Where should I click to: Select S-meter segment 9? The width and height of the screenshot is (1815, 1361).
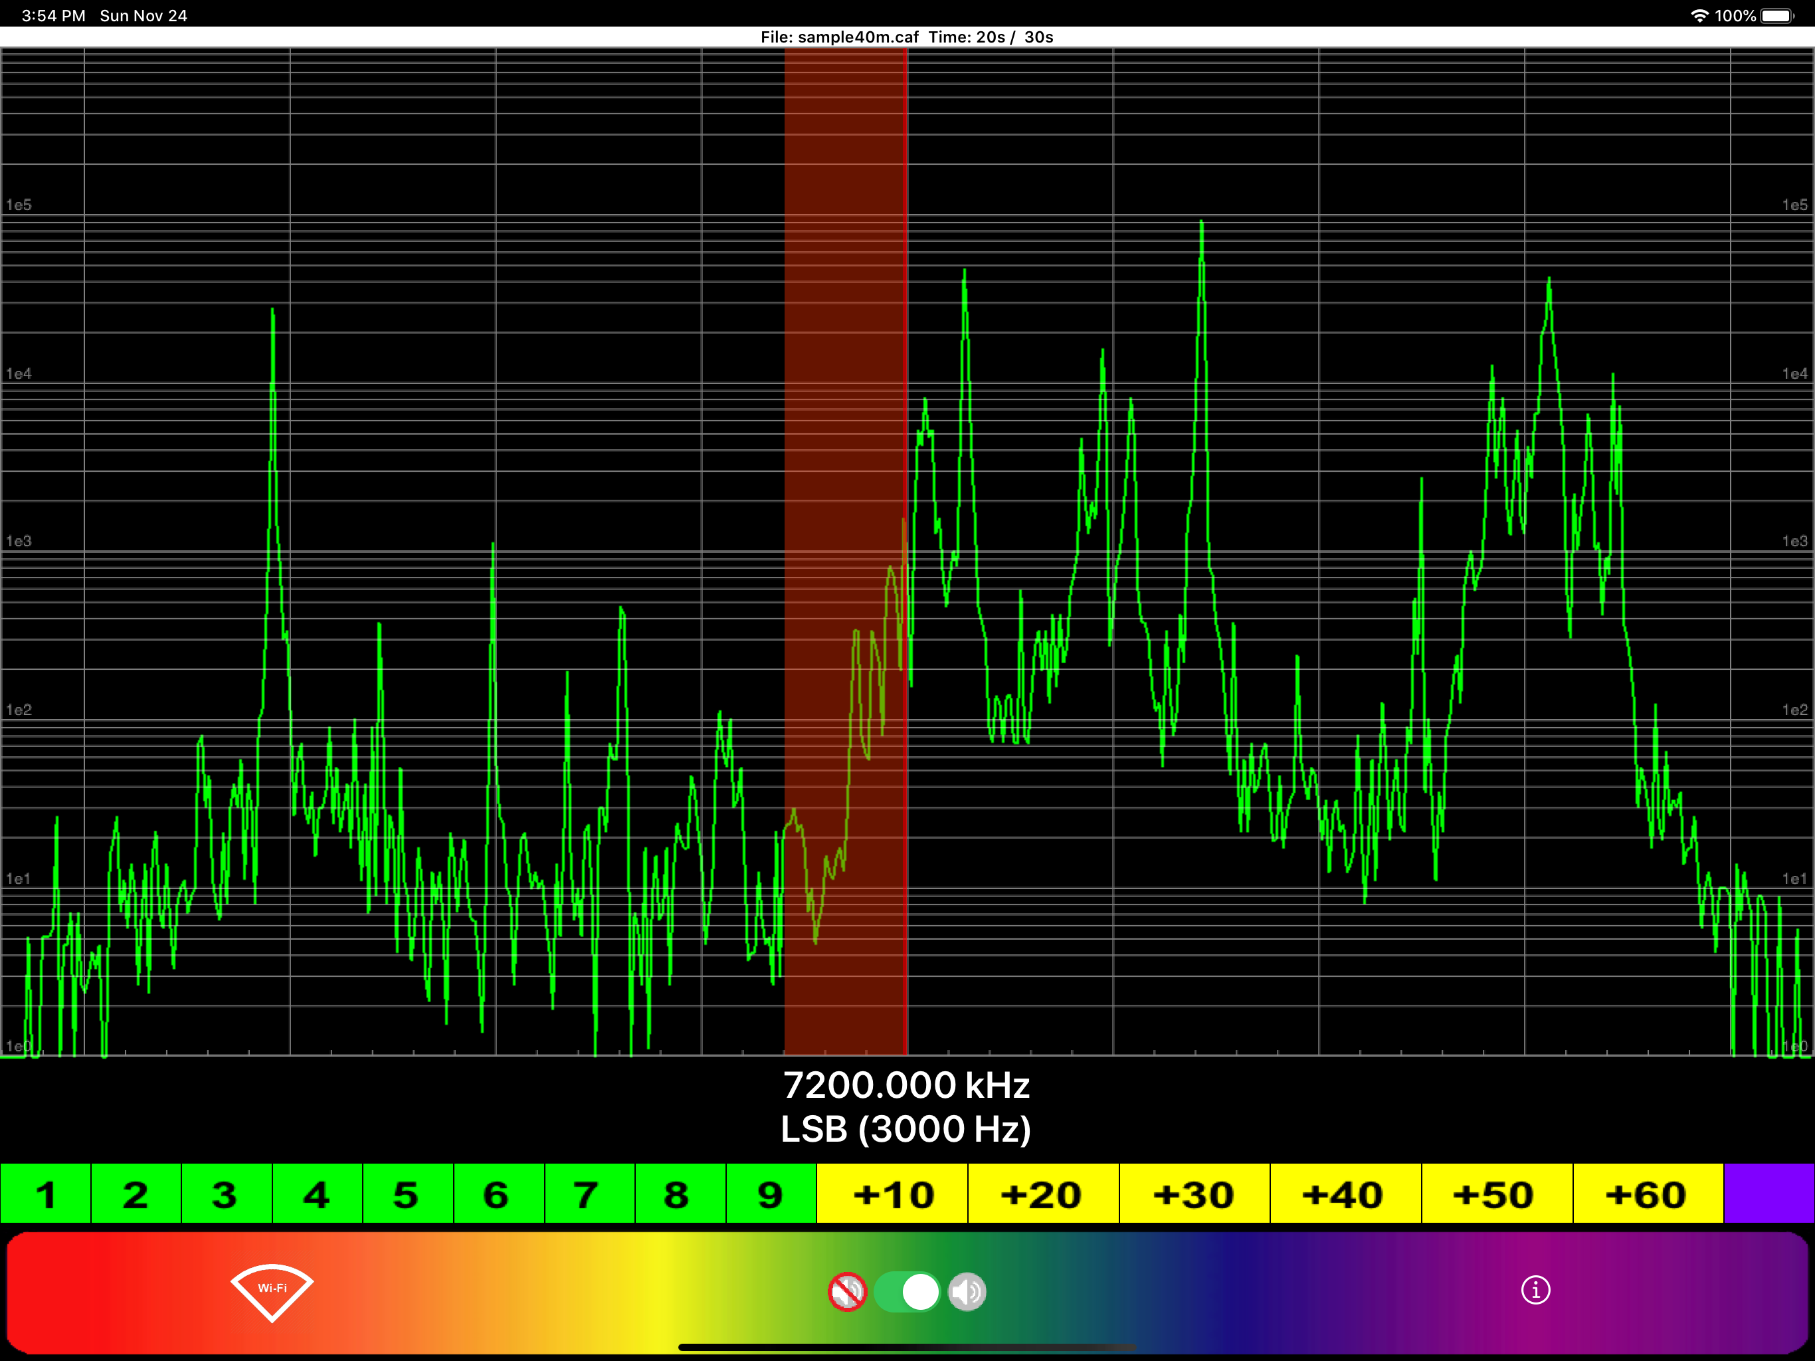pos(771,1194)
